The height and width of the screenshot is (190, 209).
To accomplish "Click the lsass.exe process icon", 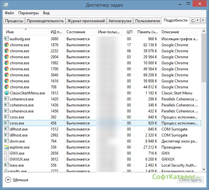I will click(x=7, y=165).
